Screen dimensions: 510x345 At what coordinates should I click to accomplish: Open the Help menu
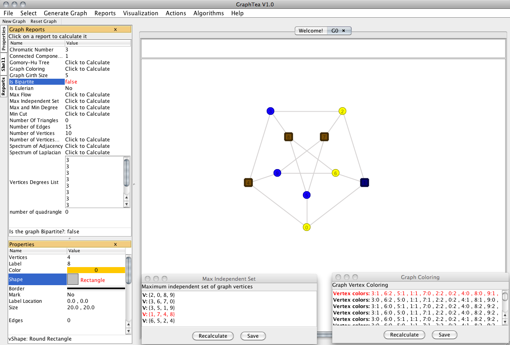tap(237, 13)
